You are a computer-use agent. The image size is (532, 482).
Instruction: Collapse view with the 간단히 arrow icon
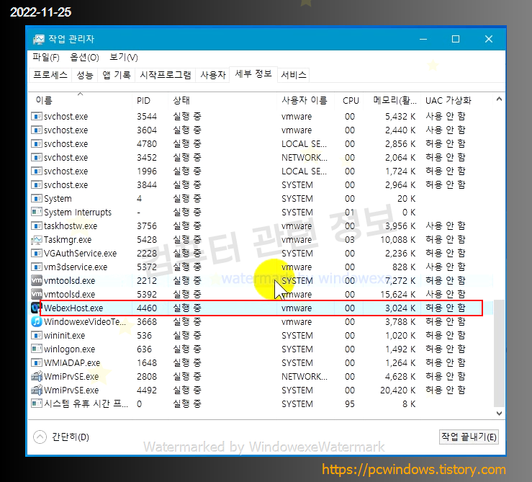click(x=40, y=437)
